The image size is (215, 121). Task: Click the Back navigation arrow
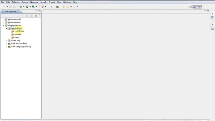tap(68, 7)
